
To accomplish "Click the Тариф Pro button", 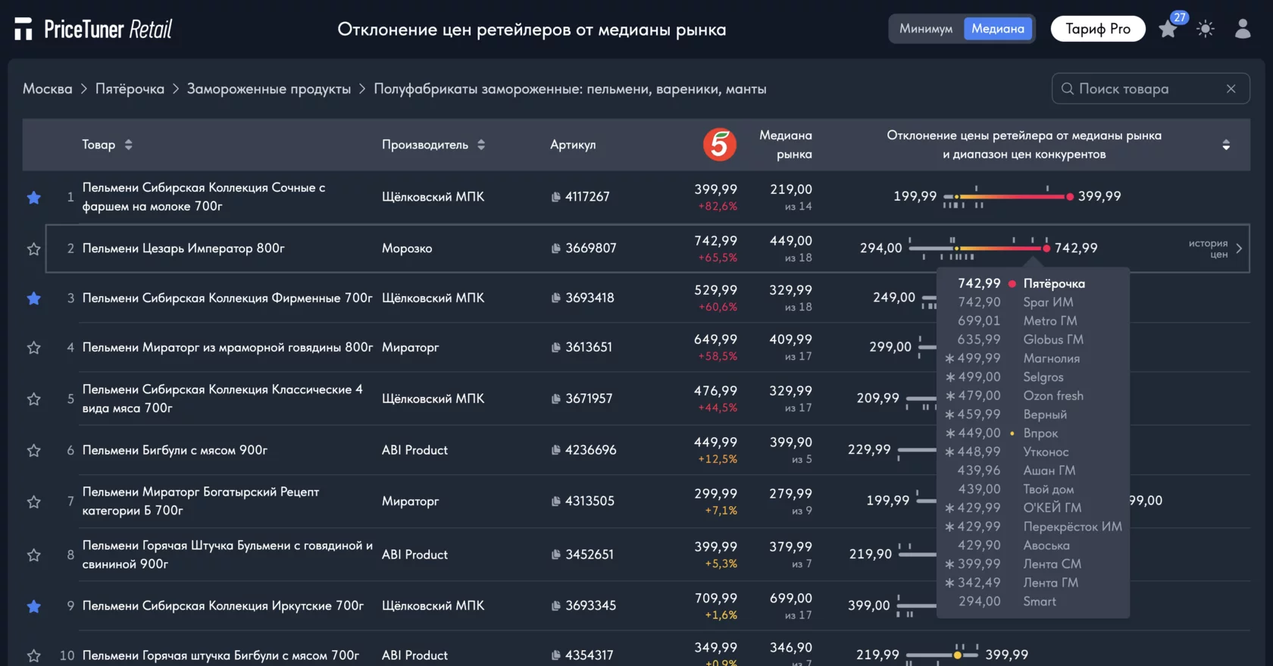I will pos(1098,30).
